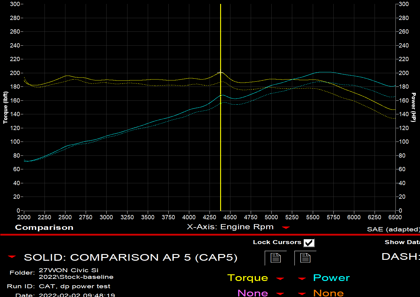Click the folder path '2022\Stock-baseline'
This screenshot has height=297, width=420.
point(76,277)
